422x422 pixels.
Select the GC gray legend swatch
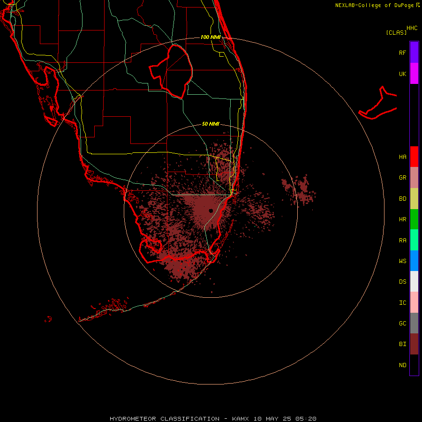tap(414, 323)
